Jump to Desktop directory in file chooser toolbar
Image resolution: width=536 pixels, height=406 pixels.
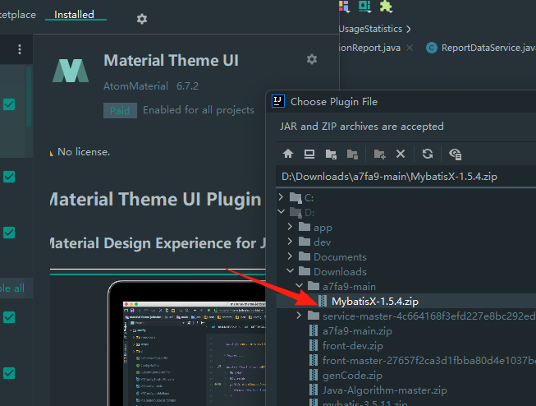tap(309, 154)
